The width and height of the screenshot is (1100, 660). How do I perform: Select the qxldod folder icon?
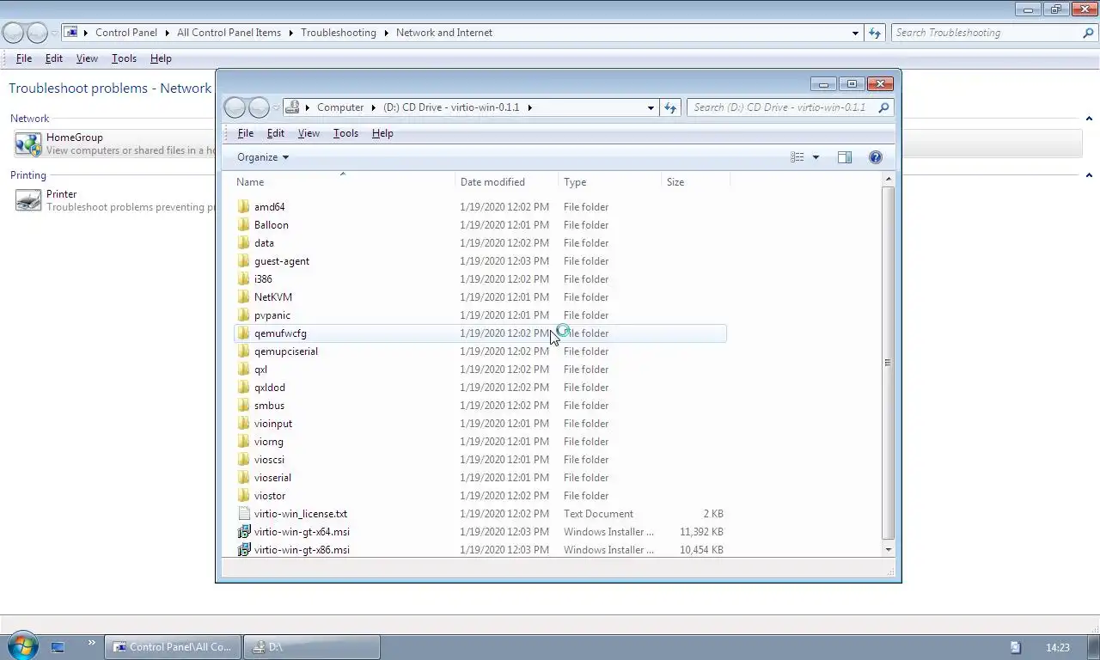244,388
